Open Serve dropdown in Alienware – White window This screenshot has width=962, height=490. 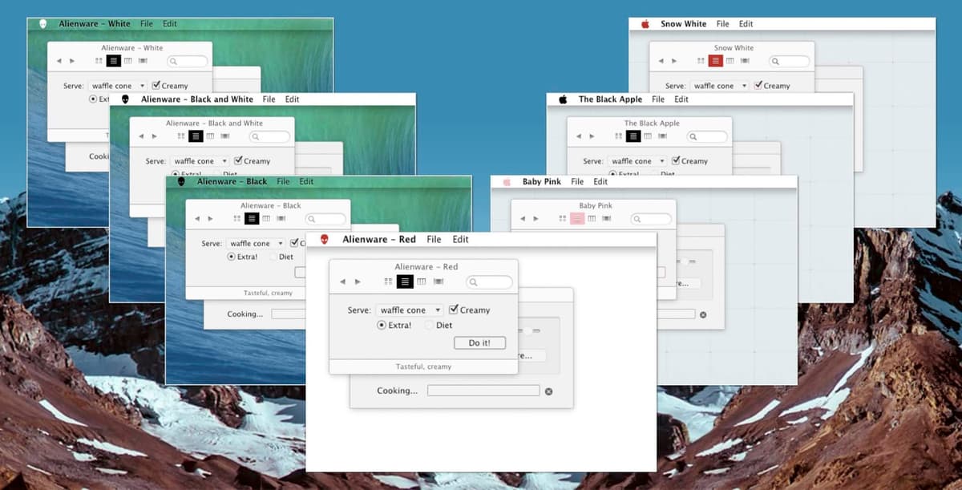(x=119, y=86)
